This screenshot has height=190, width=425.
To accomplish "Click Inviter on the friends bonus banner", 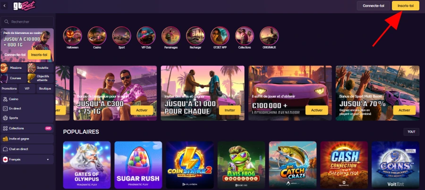I will pyautogui.click(x=230, y=110).
